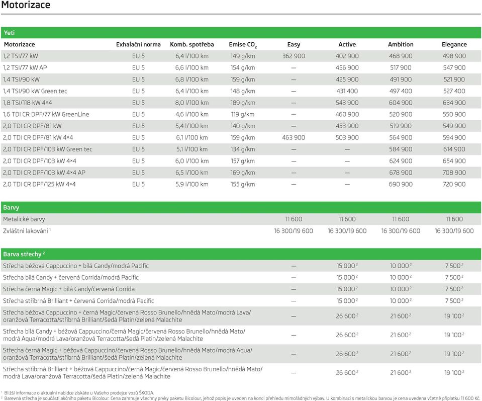Click Střecha béžová Cappuccino + bílá Candy row

pos(241,266)
